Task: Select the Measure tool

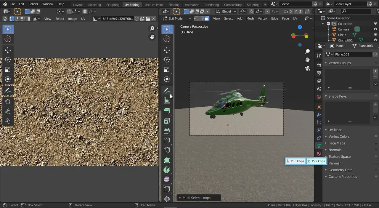Action: [167, 100]
